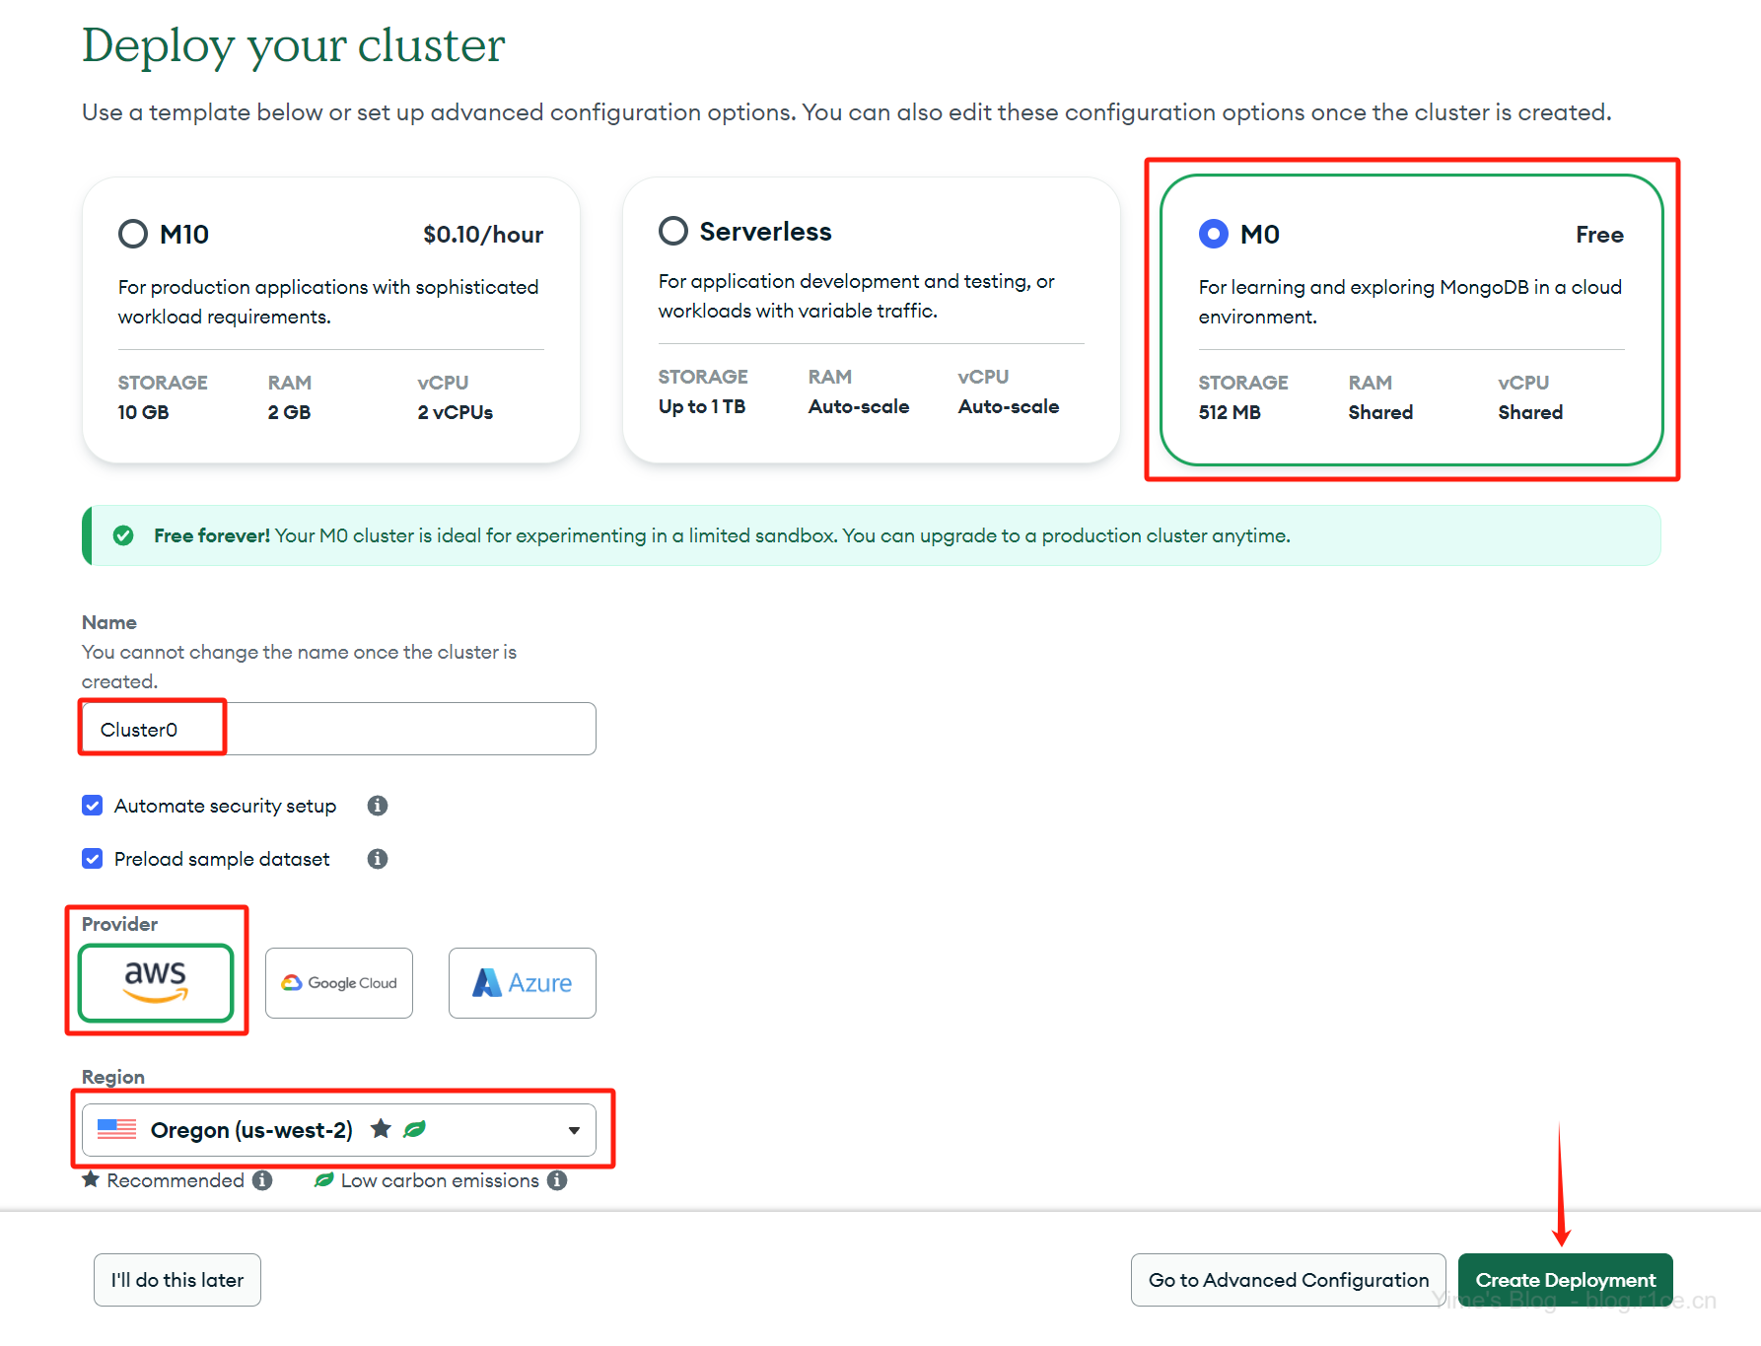Click Oregon (us-west-2) region selector
Image resolution: width=1761 pixels, height=1346 pixels.
(x=251, y=1130)
